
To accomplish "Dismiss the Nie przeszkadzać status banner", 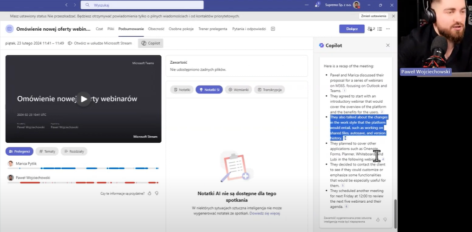I will (393, 16).
